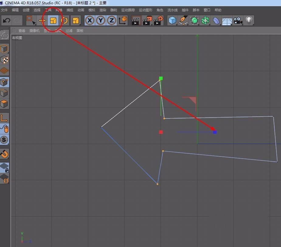Click the 过滤 viewport option
The image size is (281, 247).
pos(69,30)
